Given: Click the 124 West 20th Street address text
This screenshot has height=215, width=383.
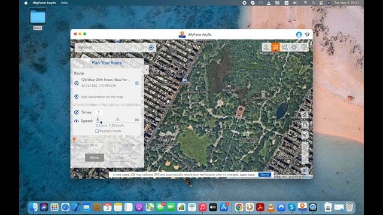Looking at the screenshot, I should [105, 79].
